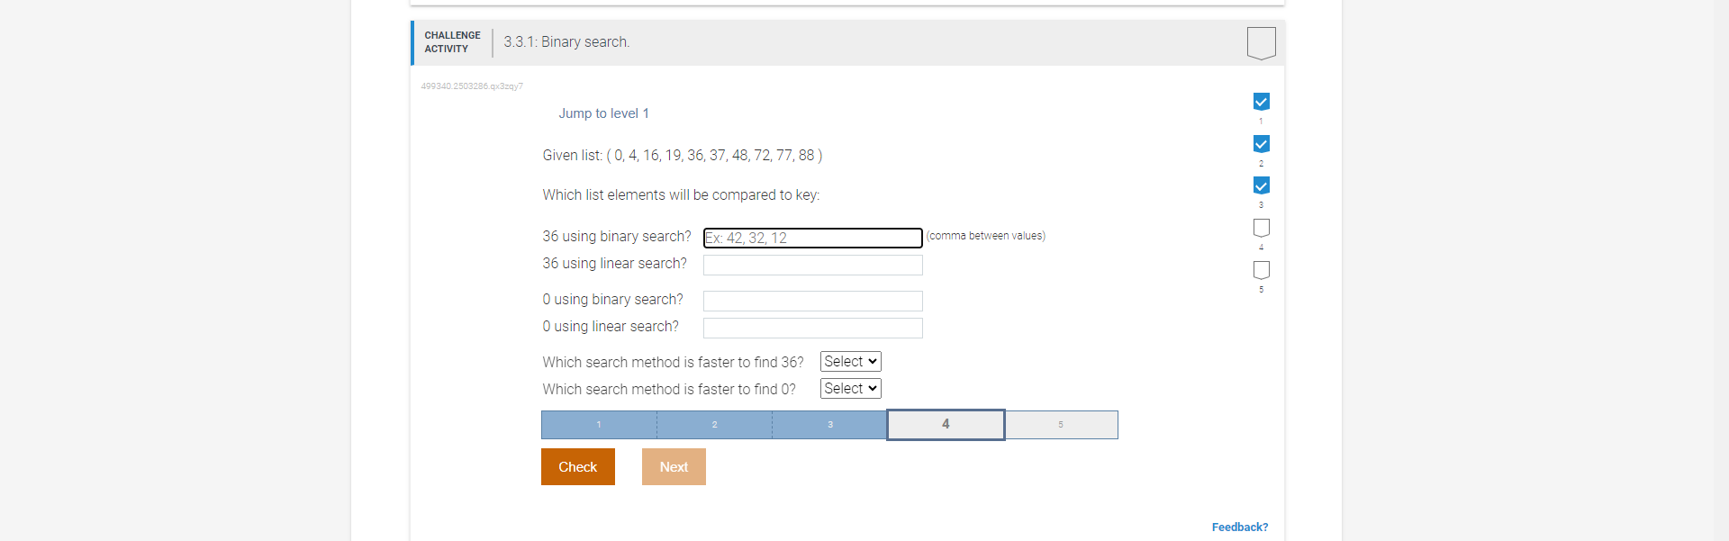Open the faster method dropdown for finding 0
Screen dimensions: 1729x541
849,388
